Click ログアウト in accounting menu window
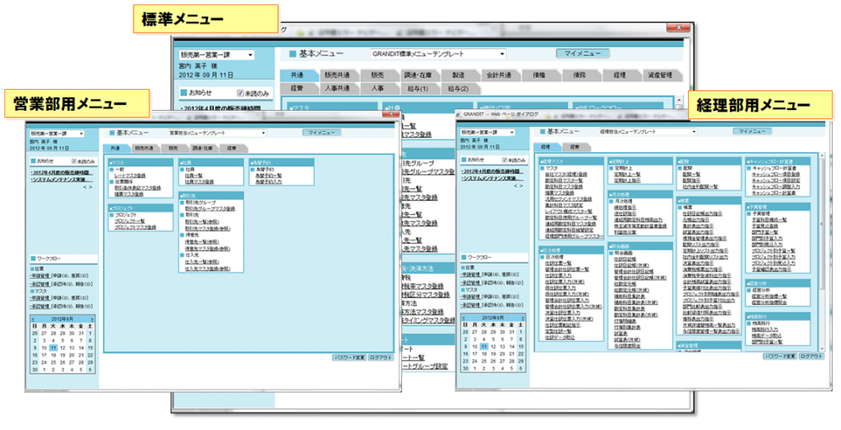 click(812, 357)
